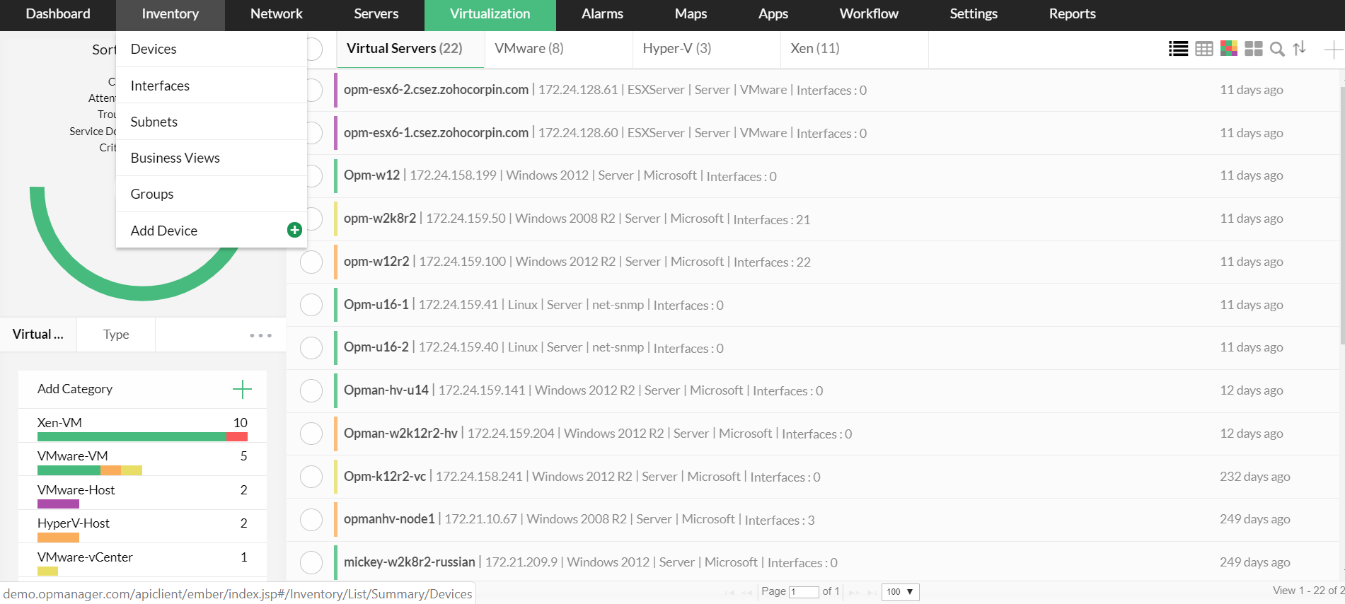Open device opm-w2k8r2
Screen dimensions: 1345x604
point(380,219)
